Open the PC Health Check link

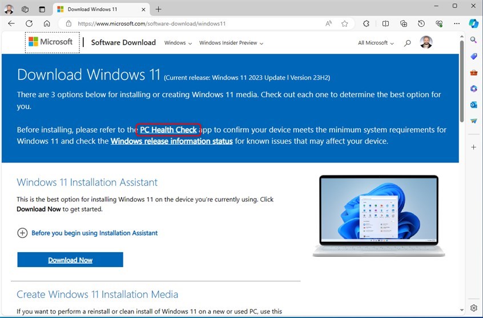(168, 130)
